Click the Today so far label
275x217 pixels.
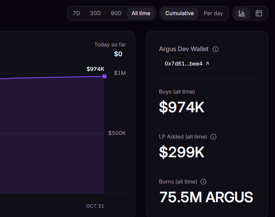(110, 45)
